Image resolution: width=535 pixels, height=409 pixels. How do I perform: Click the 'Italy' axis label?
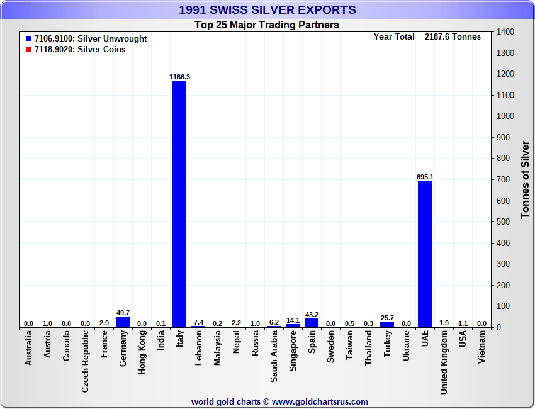179,339
